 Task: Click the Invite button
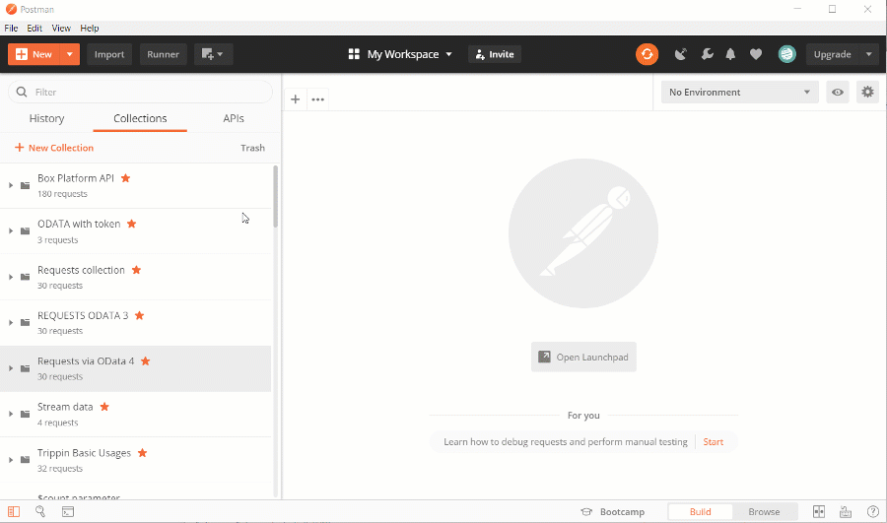tap(495, 54)
